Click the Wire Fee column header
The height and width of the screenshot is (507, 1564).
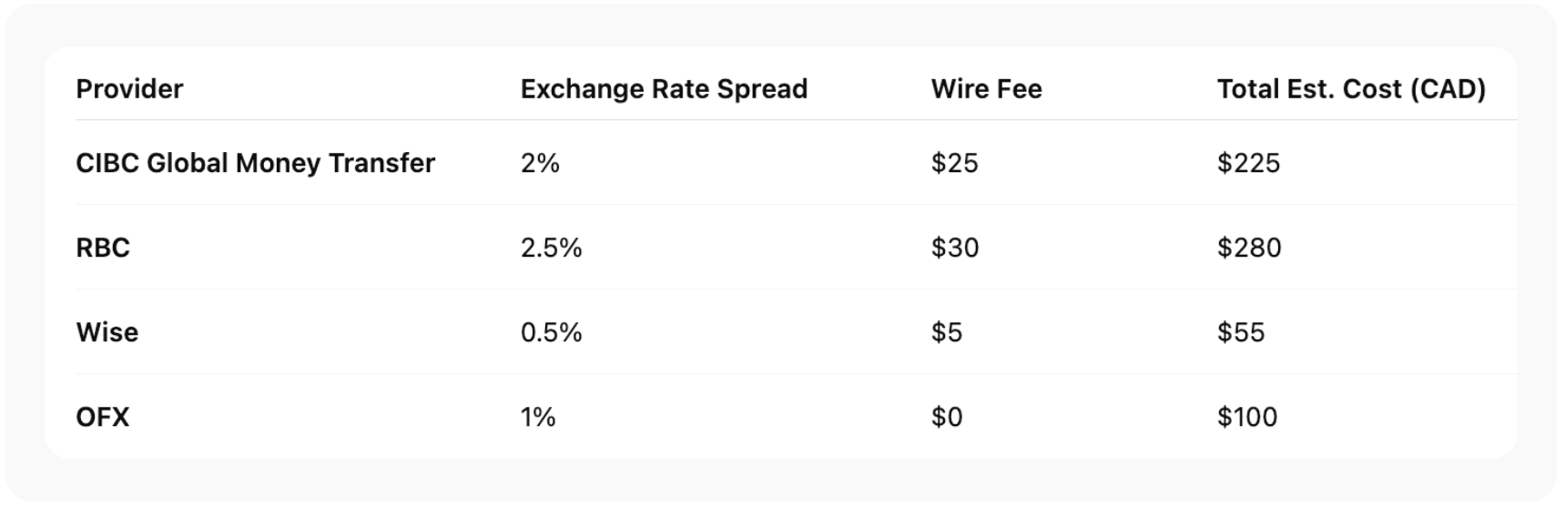[986, 89]
